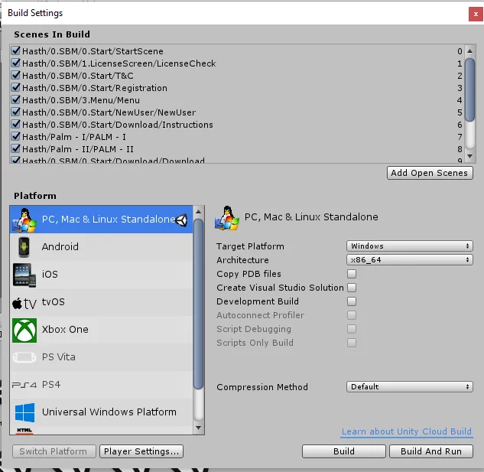The width and height of the screenshot is (484, 472).
Task: Select Hasth/0.SBM/3.Menu/Menu row text
Action: coord(81,100)
